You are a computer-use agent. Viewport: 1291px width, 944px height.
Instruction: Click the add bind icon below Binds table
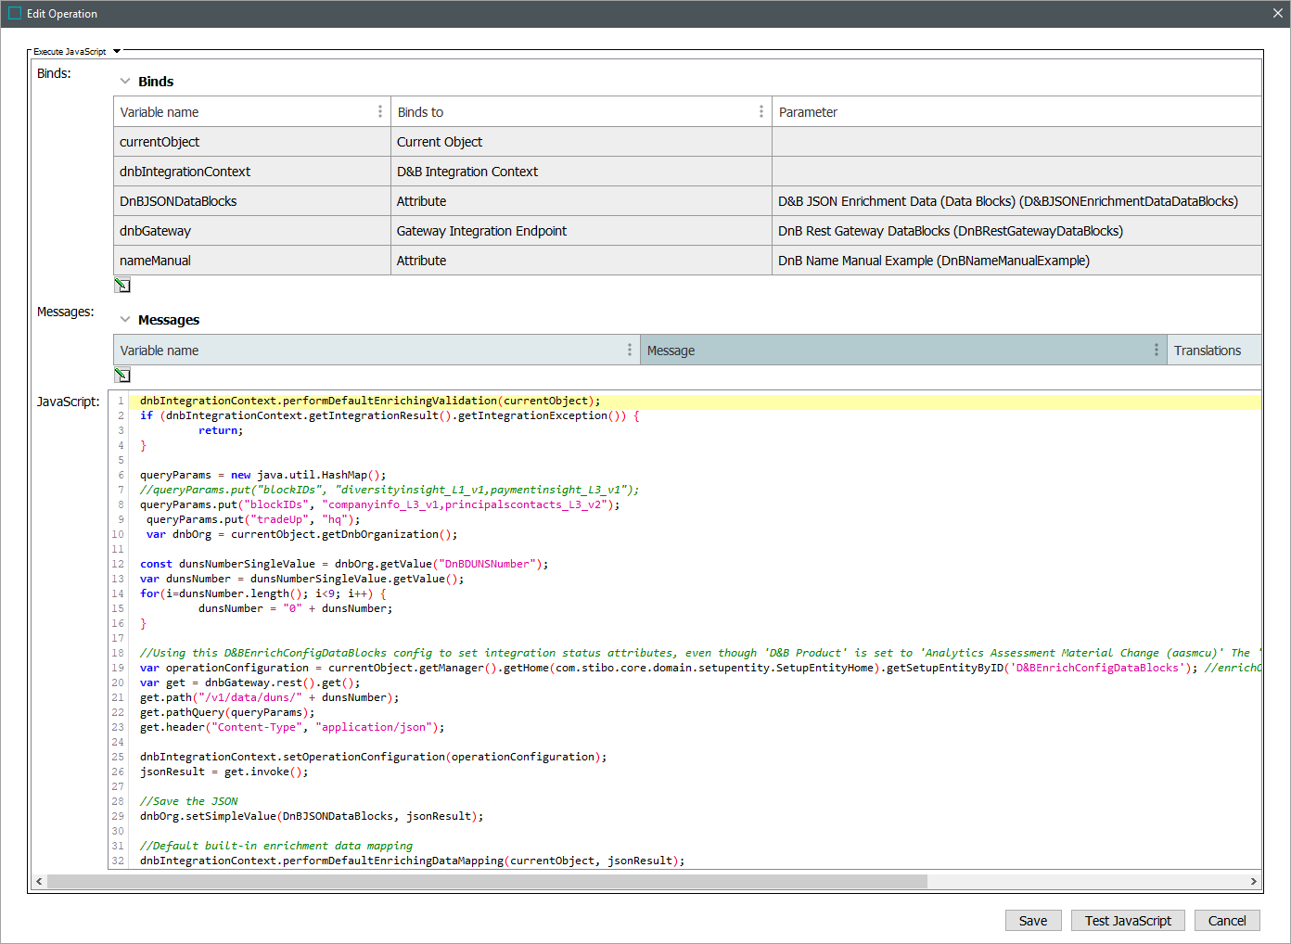pyautogui.click(x=122, y=286)
